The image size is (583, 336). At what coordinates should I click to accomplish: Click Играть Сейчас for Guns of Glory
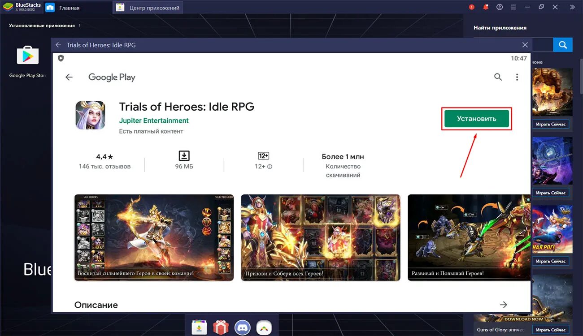(x=551, y=330)
